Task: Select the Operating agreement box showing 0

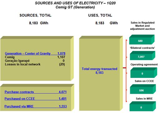Action: 144,73
